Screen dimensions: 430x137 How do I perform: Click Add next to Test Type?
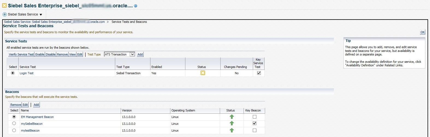140,54
